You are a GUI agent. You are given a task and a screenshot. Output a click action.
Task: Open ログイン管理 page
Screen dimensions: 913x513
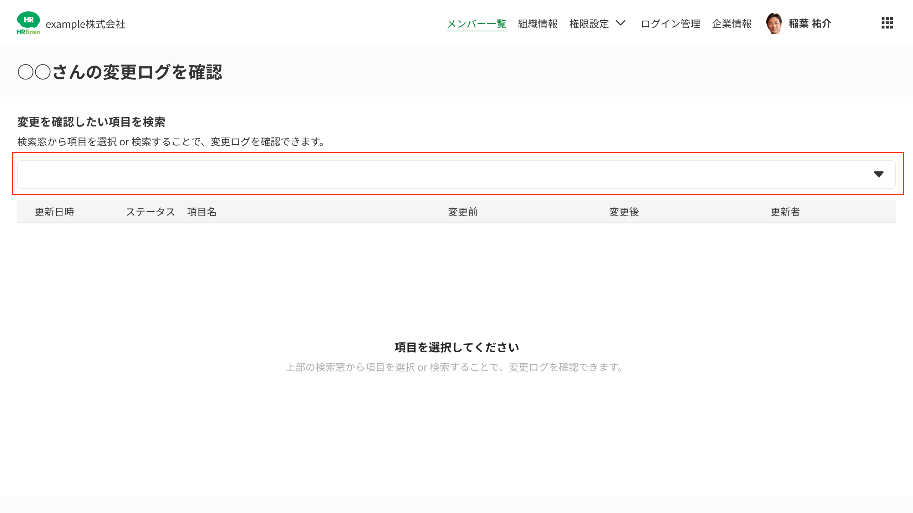[670, 24]
